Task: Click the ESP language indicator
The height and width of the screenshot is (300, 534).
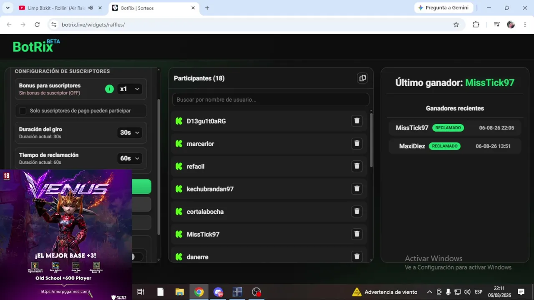Action: 479,292
